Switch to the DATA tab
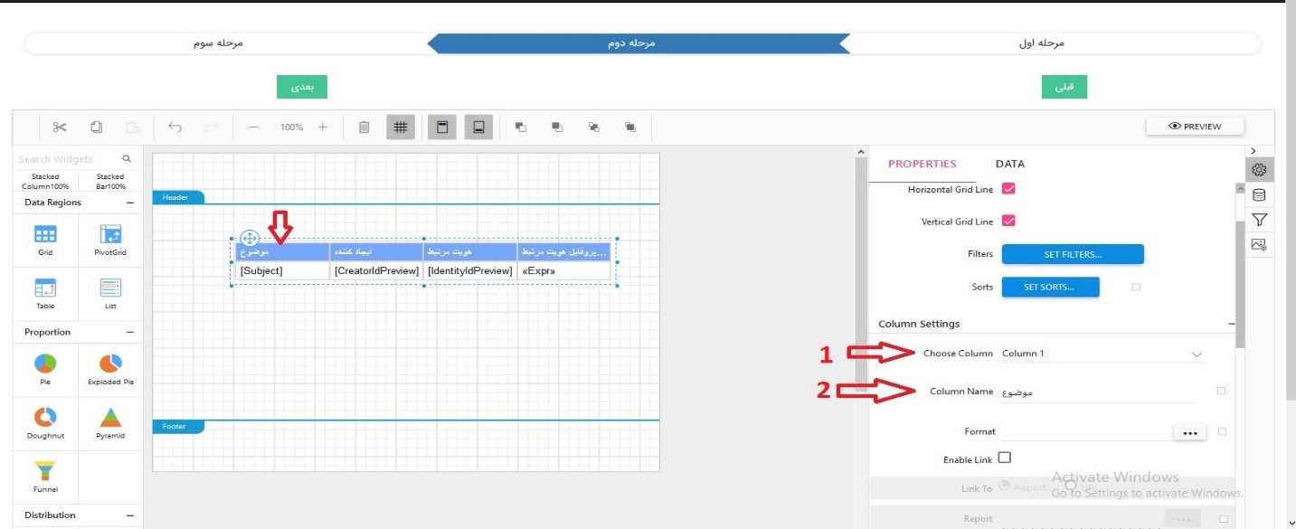 [x=1009, y=164]
